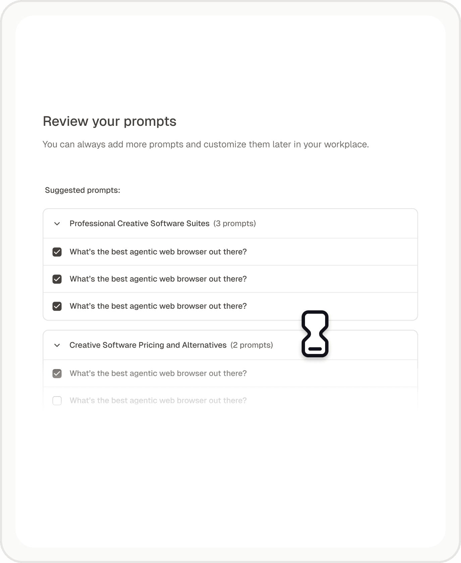Screen dimensions: 461x563
Task: Enable the last unchecked prompt checkbox
Action: [57, 400]
